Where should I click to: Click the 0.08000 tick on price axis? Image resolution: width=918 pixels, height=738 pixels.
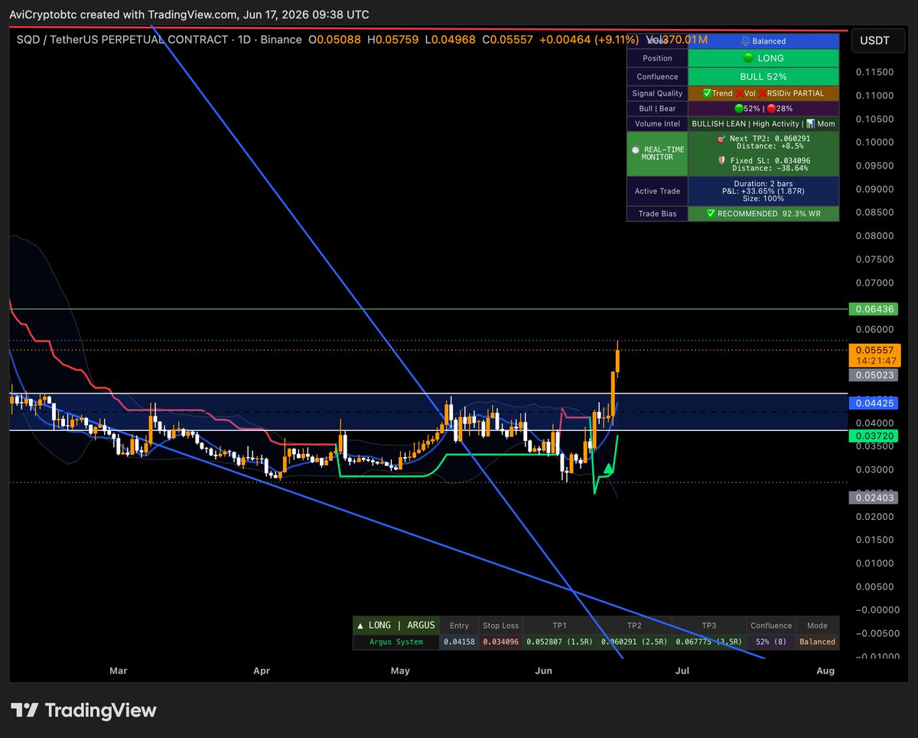[874, 236]
